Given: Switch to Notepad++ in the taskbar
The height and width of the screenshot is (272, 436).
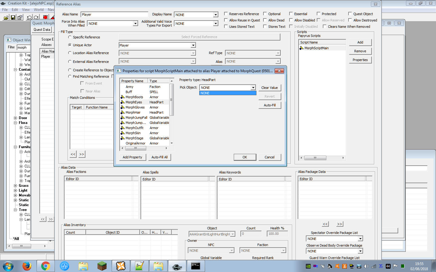Looking at the screenshot, I should [140, 266].
